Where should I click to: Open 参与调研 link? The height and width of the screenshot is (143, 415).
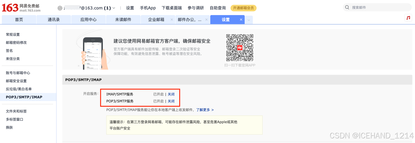[x=196, y=8]
